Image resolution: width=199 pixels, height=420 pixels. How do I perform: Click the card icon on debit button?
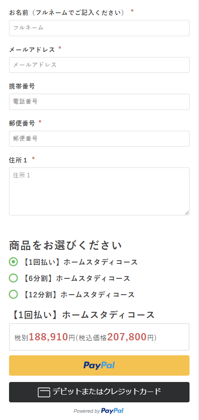tap(44, 392)
